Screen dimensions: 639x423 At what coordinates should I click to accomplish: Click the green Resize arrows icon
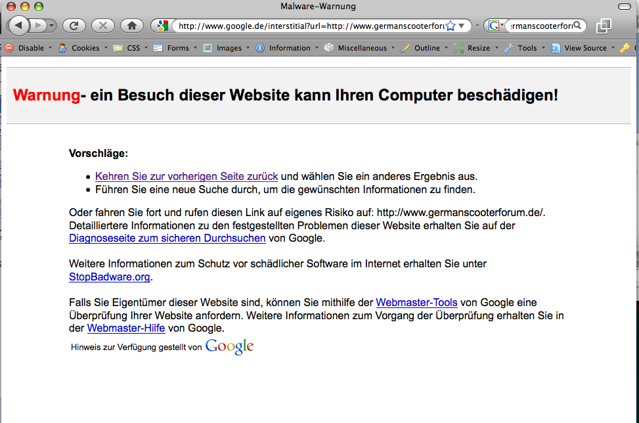click(458, 48)
